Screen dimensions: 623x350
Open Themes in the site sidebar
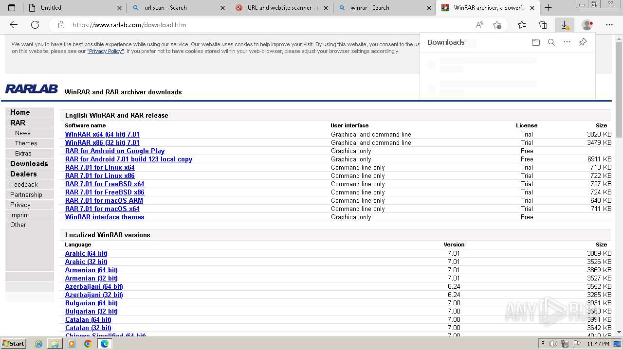(x=26, y=143)
